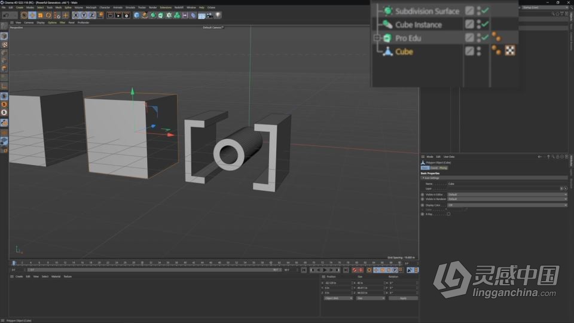Open the Create menu

click(x=20, y=7)
